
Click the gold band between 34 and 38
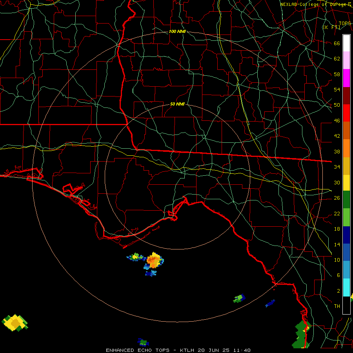point(346,166)
